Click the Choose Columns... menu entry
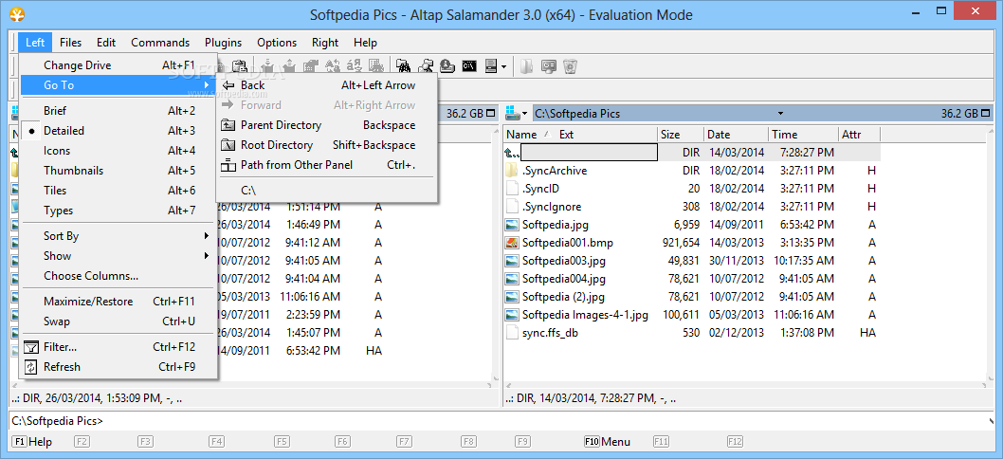The image size is (1003, 459). (119, 276)
